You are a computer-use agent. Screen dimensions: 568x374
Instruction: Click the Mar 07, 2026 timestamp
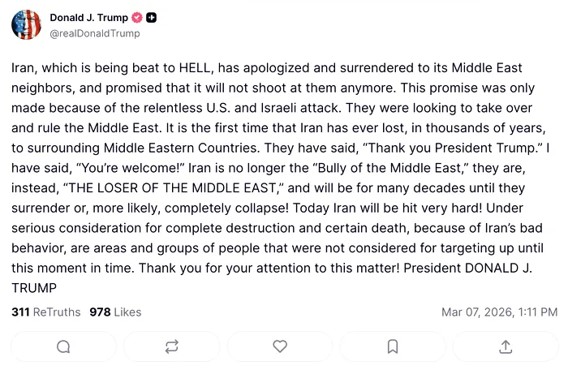pos(499,312)
